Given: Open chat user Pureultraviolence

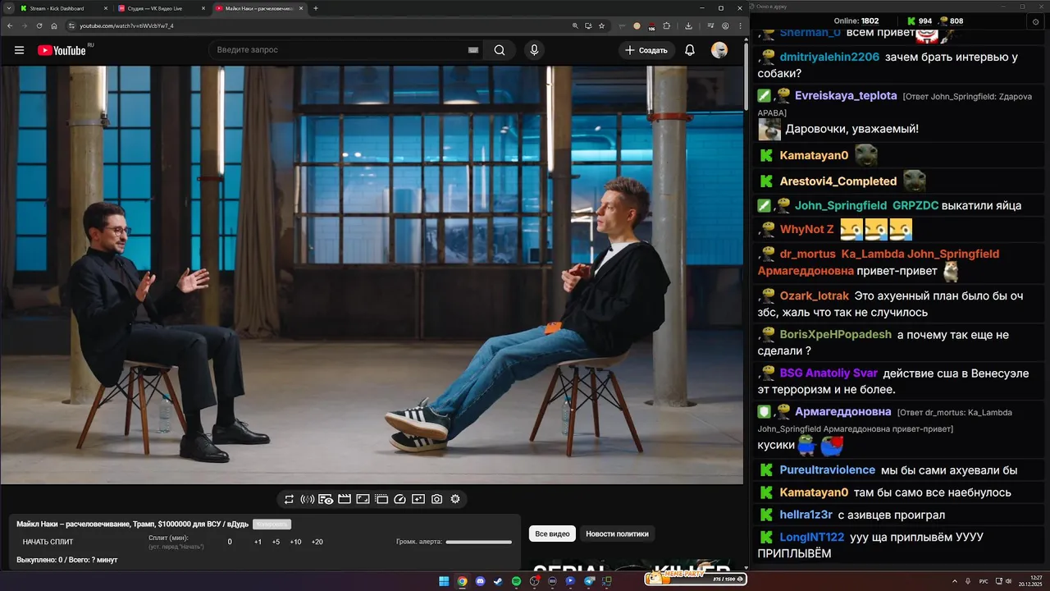Looking at the screenshot, I should tap(827, 470).
